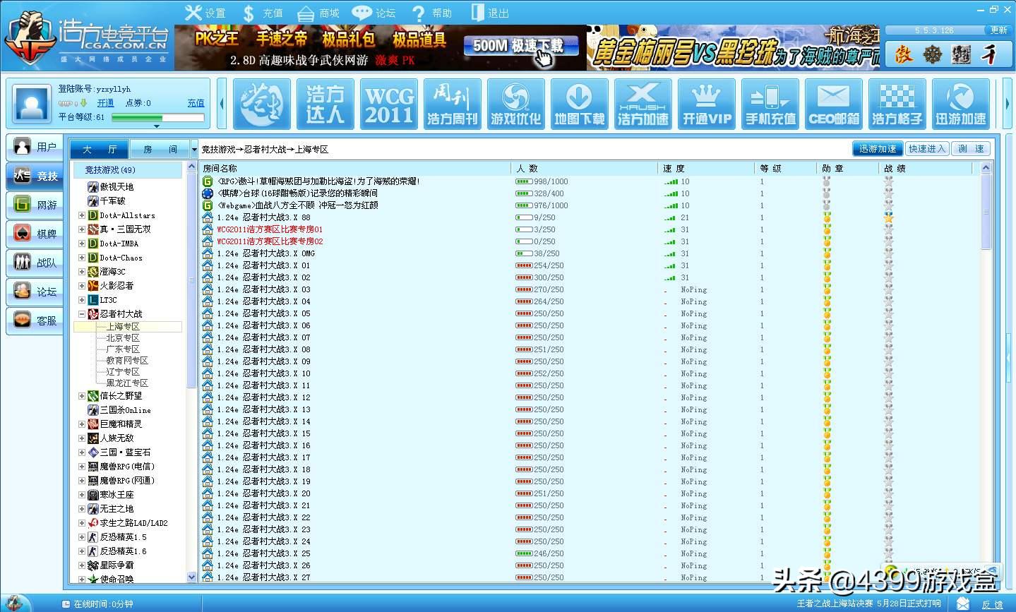Viewport: 1016px width, 612px height.
Task: Expand the 真·三国无双 tree node
Action: coord(82,229)
